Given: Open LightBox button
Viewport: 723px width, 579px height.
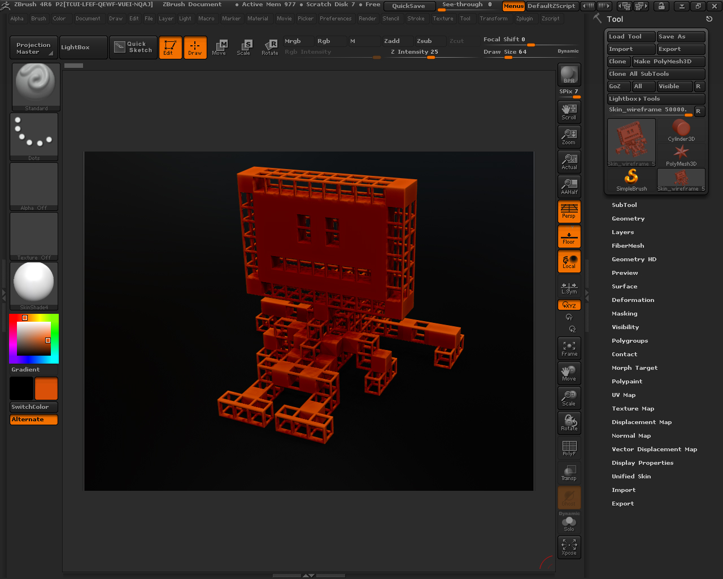Looking at the screenshot, I should tap(83, 47).
